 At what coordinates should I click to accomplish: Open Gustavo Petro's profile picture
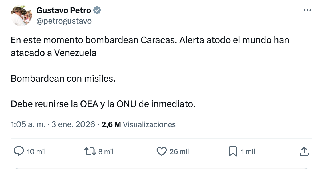point(21,16)
